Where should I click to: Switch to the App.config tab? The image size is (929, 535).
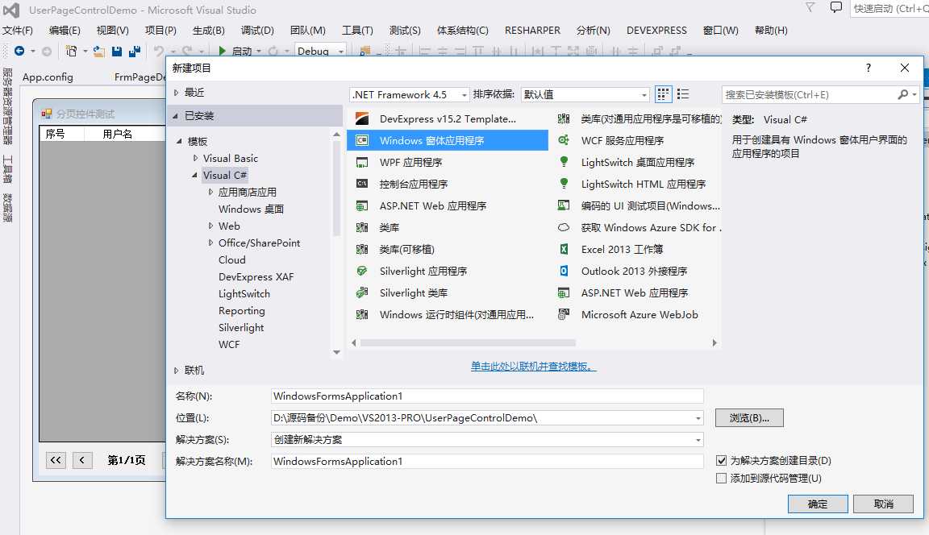[48, 77]
